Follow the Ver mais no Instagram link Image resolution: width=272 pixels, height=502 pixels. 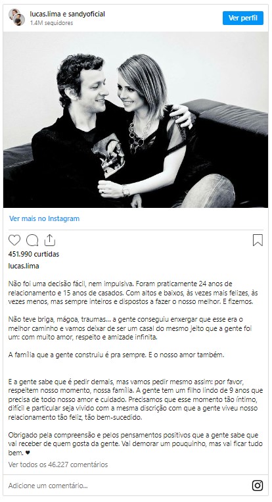pos(44,218)
